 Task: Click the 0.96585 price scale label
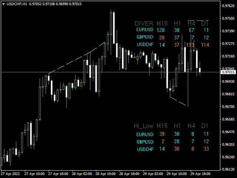click(228, 119)
